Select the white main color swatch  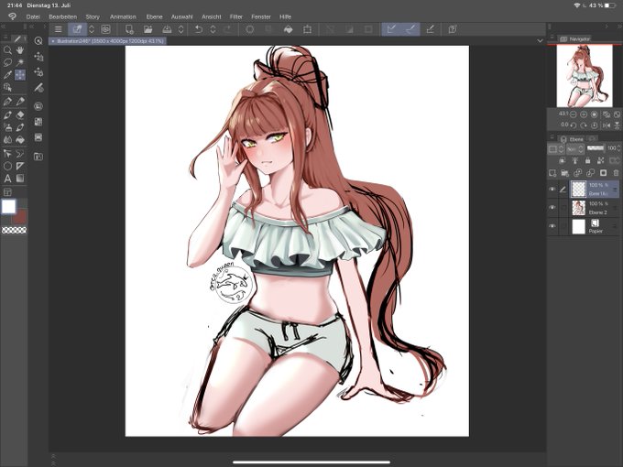coord(8,207)
